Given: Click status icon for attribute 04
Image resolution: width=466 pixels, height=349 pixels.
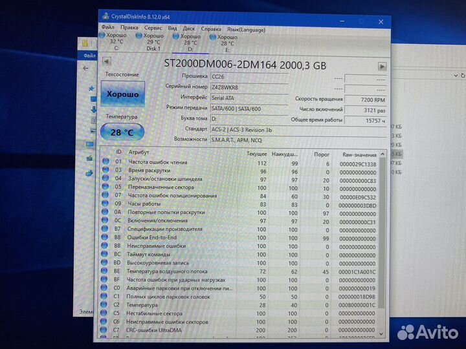Looking at the screenshot, I should click(105, 178).
